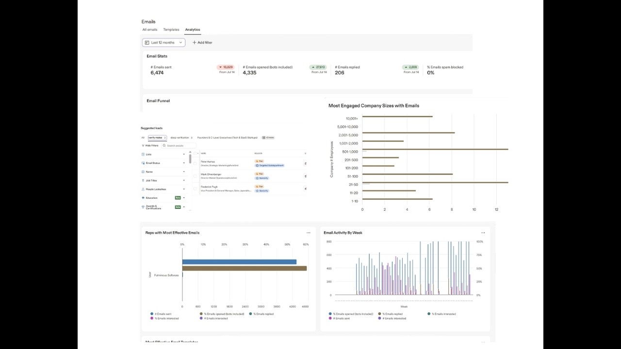Open the All emails tab
The height and width of the screenshot is (349, 621).
(x=149, y=30)
